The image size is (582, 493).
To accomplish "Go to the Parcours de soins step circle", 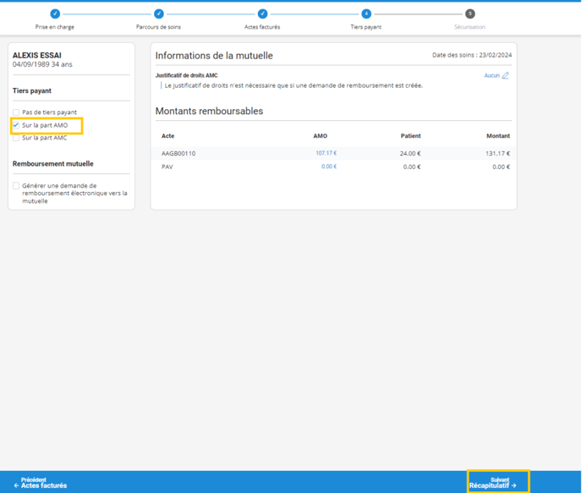I will 158,14.
